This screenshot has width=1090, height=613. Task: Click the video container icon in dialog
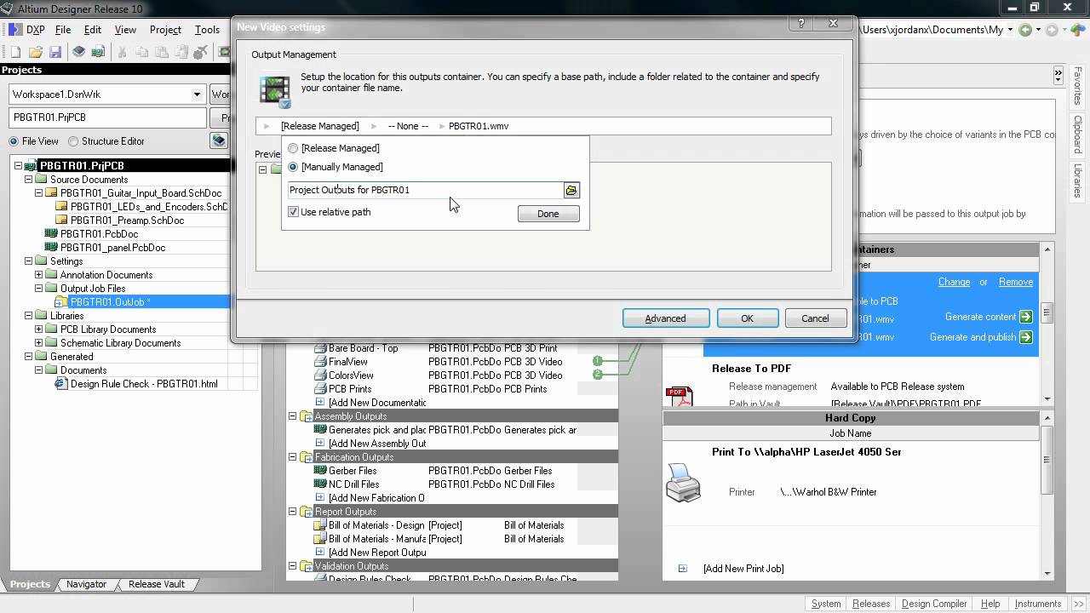(x=276, y=92)
